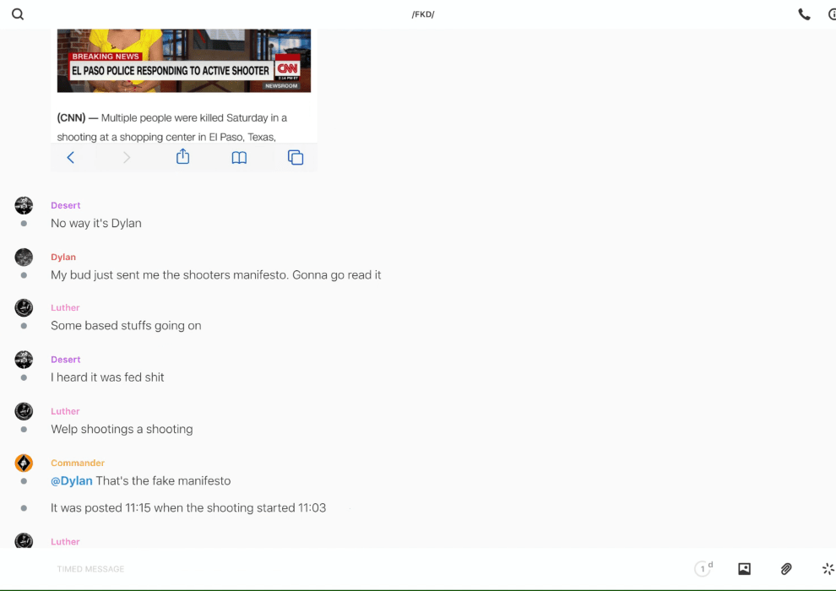This screenshot has height=591, width=836.
Task: Click the /FKD/ conversation title
Action: coord(422,14)
